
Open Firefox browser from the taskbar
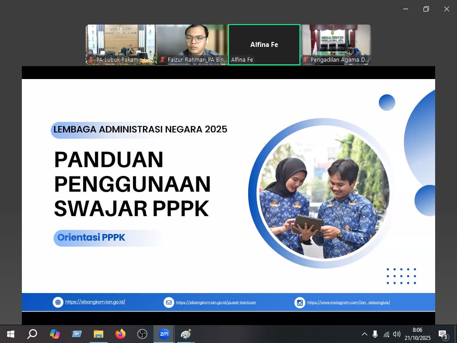[120, 334]
